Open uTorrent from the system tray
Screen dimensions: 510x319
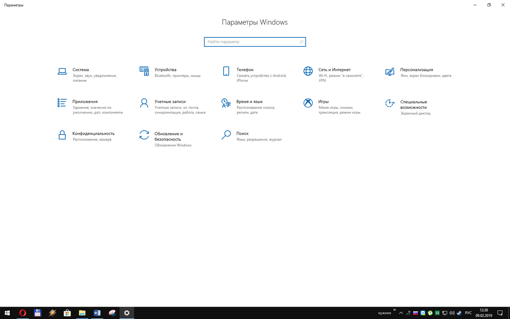pyautogui.click(x=430, y=313)
